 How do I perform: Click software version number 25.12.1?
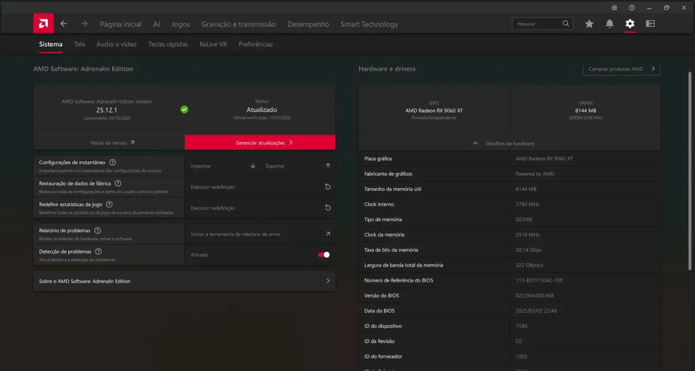(x=106, y=110)
